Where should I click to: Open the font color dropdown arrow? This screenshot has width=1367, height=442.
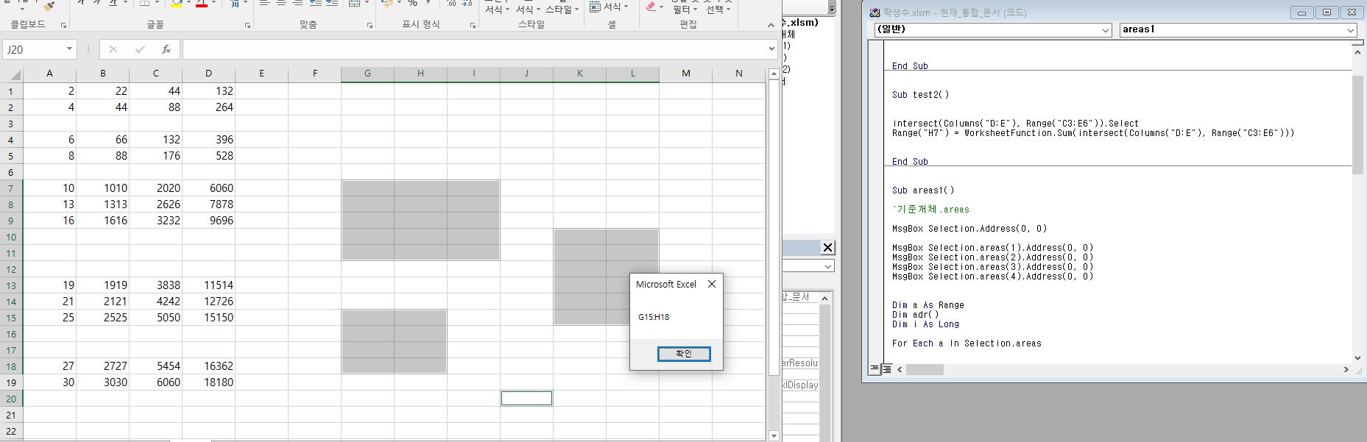[x=213, y=4]
